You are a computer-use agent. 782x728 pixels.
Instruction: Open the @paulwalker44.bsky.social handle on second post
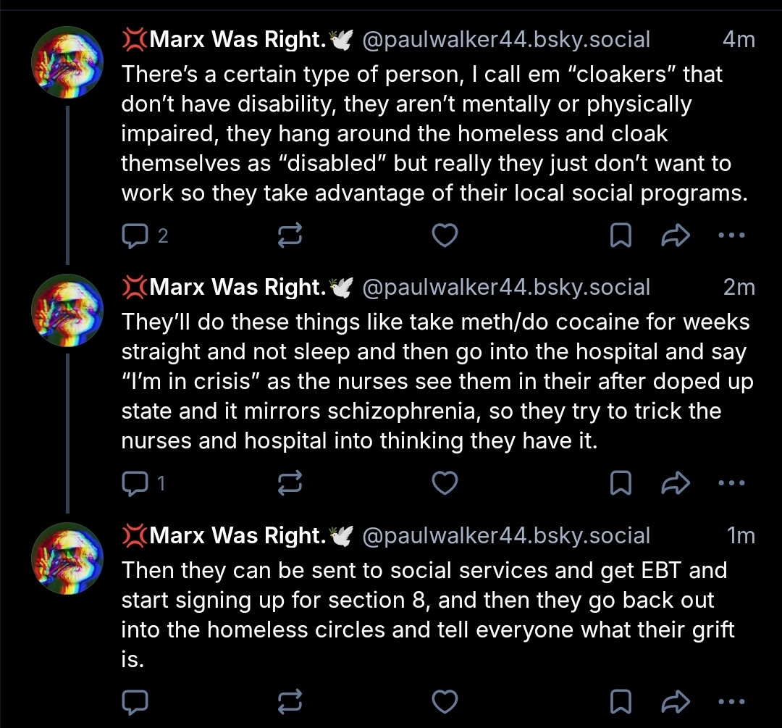pyautogui.click(x=505, y=287)
